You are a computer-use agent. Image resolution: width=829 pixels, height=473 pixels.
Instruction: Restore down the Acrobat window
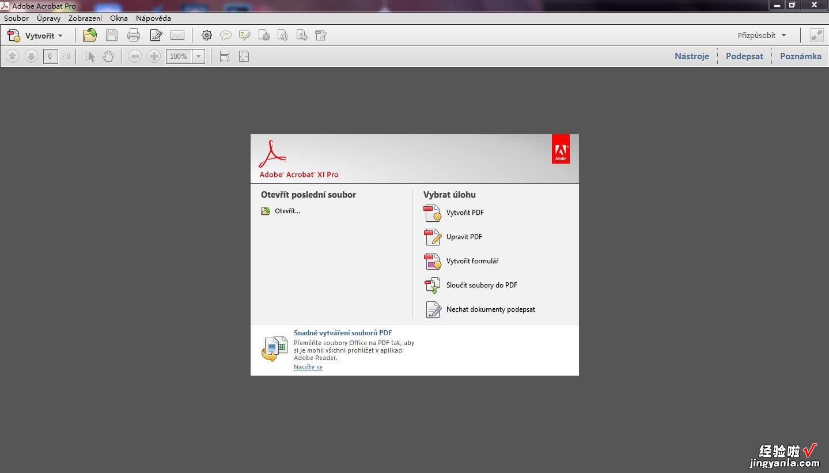pyautogui.click(x=792, y=5)
